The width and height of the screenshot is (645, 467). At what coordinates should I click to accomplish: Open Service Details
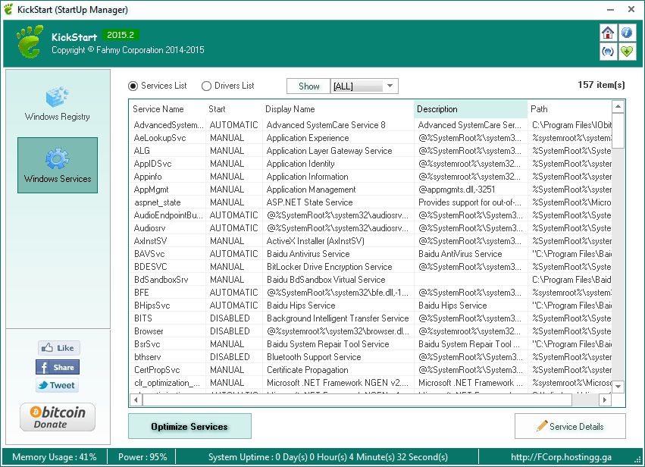pyautogui.click(x=570, y=426)
